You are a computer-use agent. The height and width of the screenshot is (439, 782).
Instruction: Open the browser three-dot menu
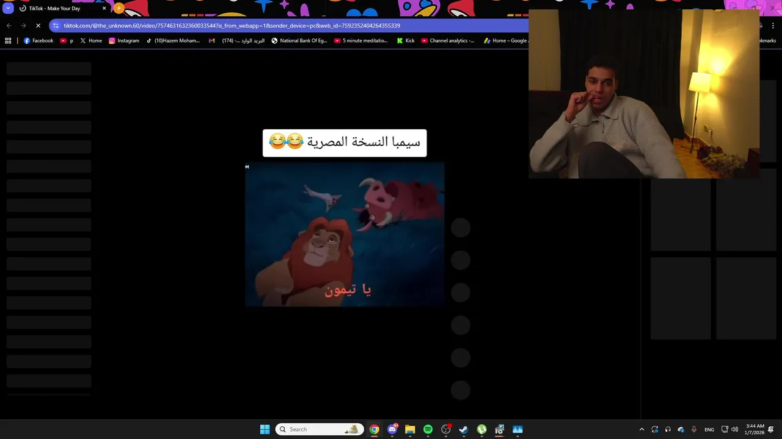coord(773,26)
